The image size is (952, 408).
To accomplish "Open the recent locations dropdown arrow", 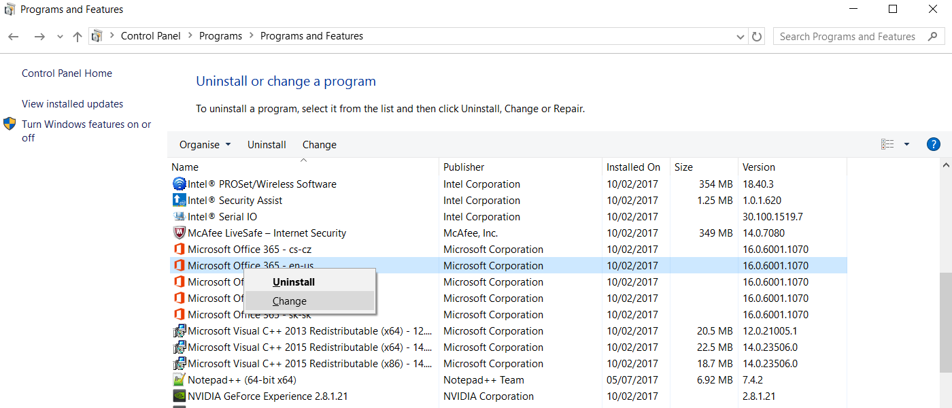I will (60, 37).
